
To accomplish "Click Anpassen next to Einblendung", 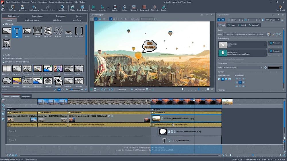I will [275, 43].
